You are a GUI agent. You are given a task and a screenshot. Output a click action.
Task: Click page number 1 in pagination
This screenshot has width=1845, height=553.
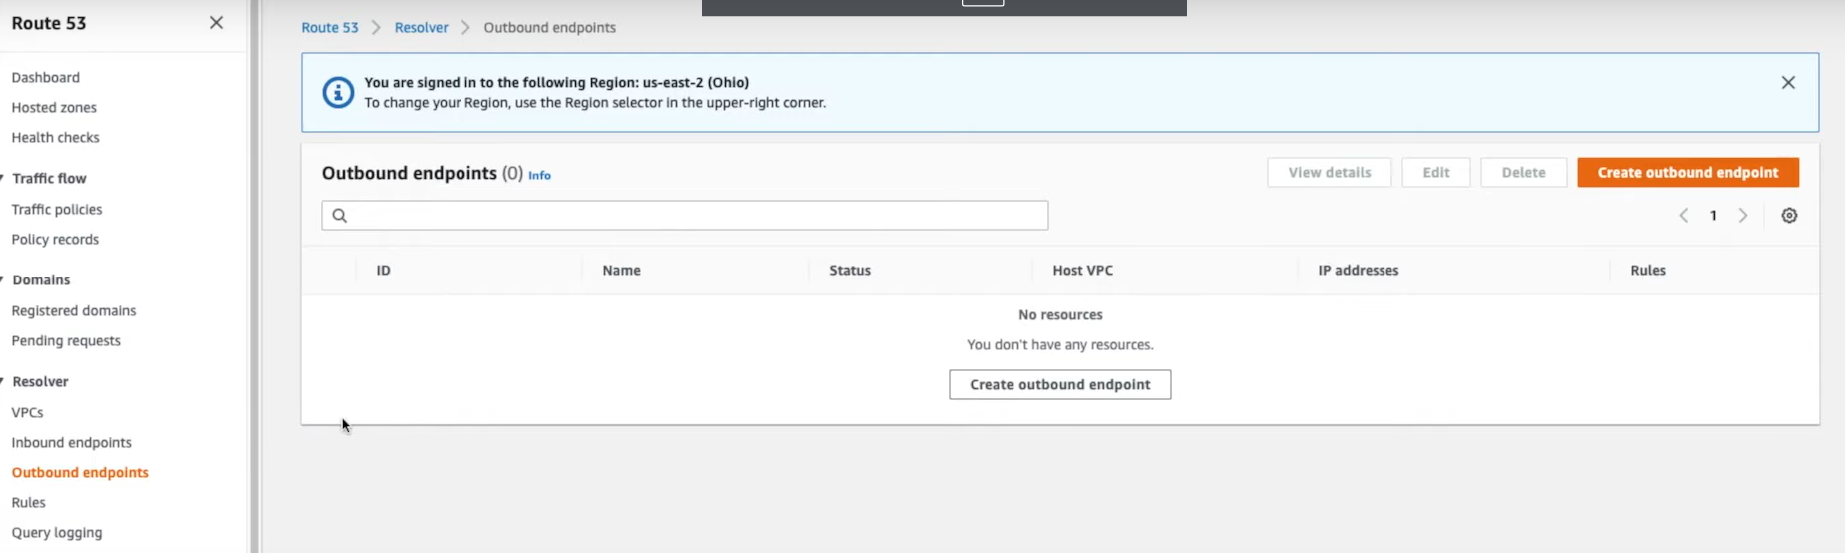point(1713,216)
